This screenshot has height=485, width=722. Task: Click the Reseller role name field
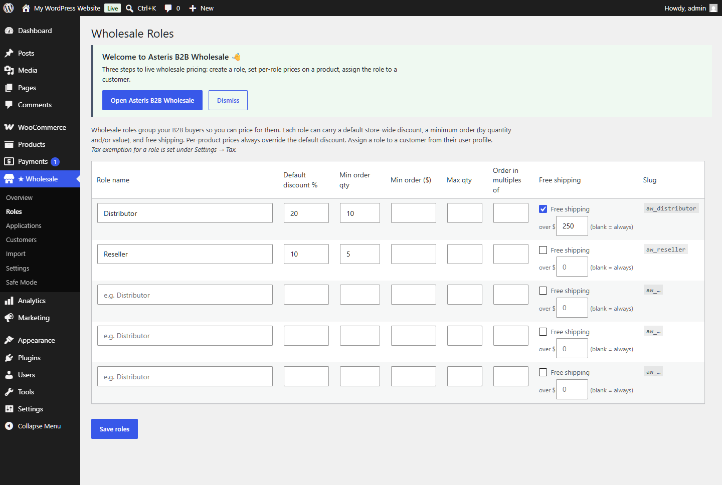(185, 254)
